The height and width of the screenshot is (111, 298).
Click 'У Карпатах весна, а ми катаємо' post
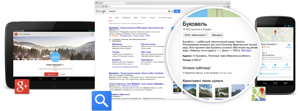(x=202, y=73)
